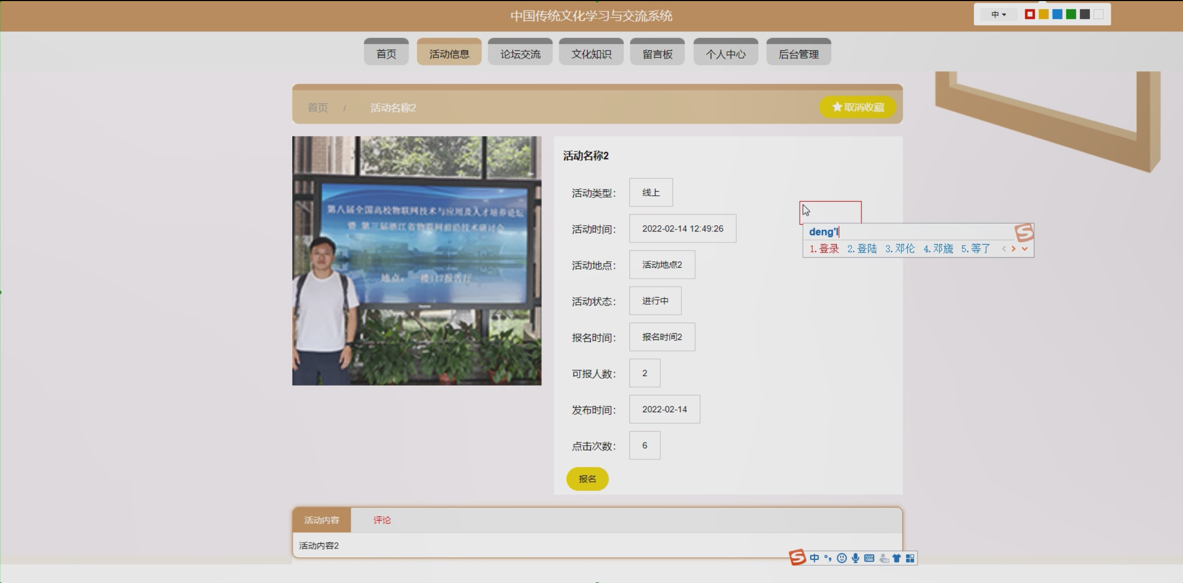Click the Sogou S logo on toolbar
The image size is (1183, 583).
coord(797,557)
